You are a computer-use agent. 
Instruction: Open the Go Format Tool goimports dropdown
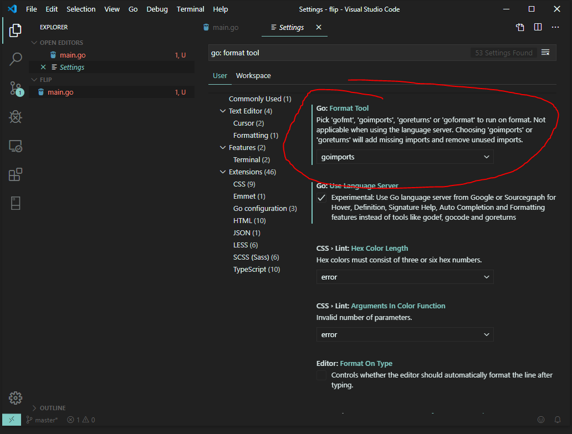(405, 157)
